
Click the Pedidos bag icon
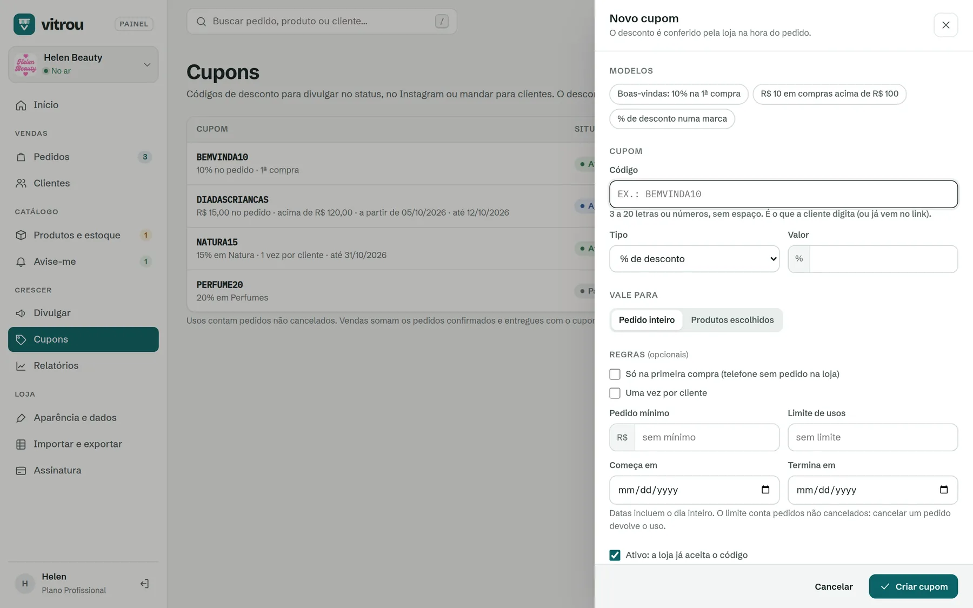(21, 157)
